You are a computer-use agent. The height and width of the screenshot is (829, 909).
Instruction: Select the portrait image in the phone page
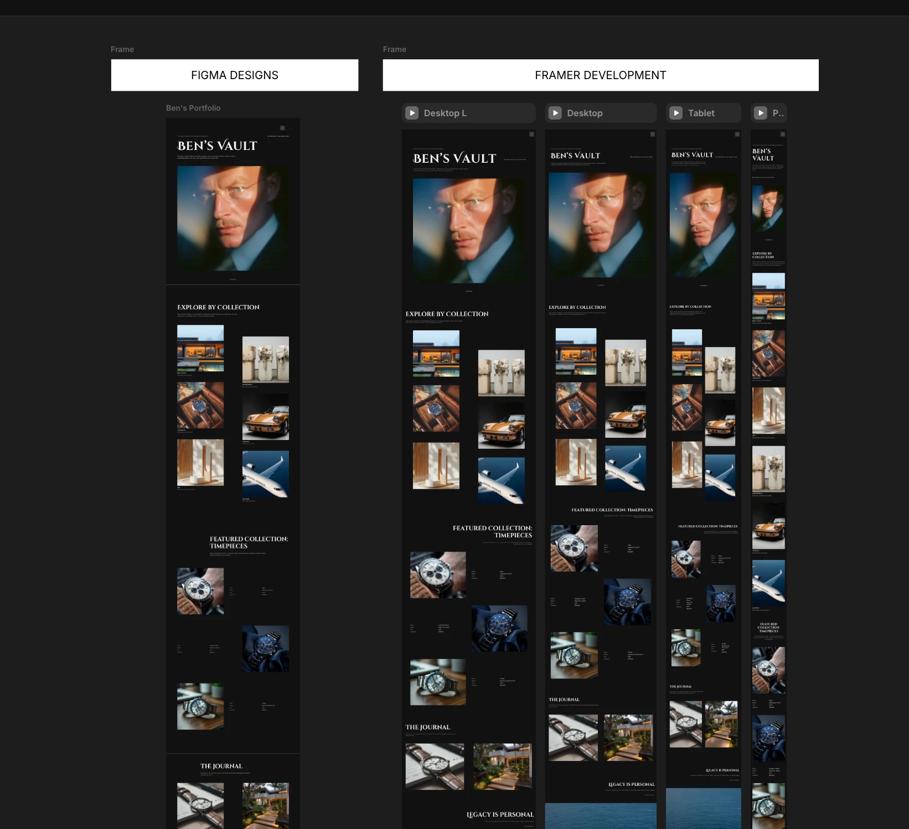(x=768, y=209)
